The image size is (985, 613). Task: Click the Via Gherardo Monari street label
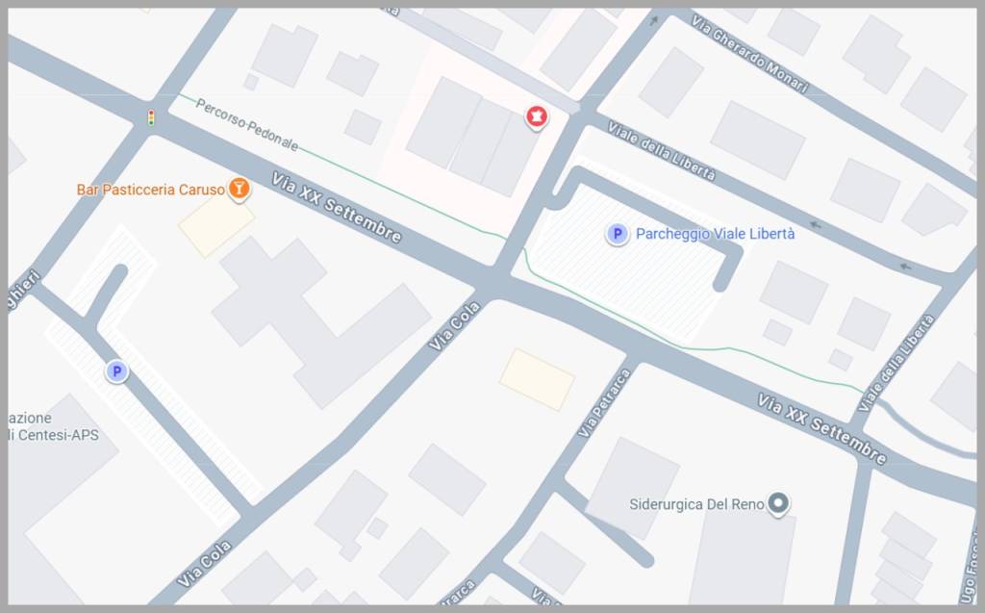click(748, 54)
